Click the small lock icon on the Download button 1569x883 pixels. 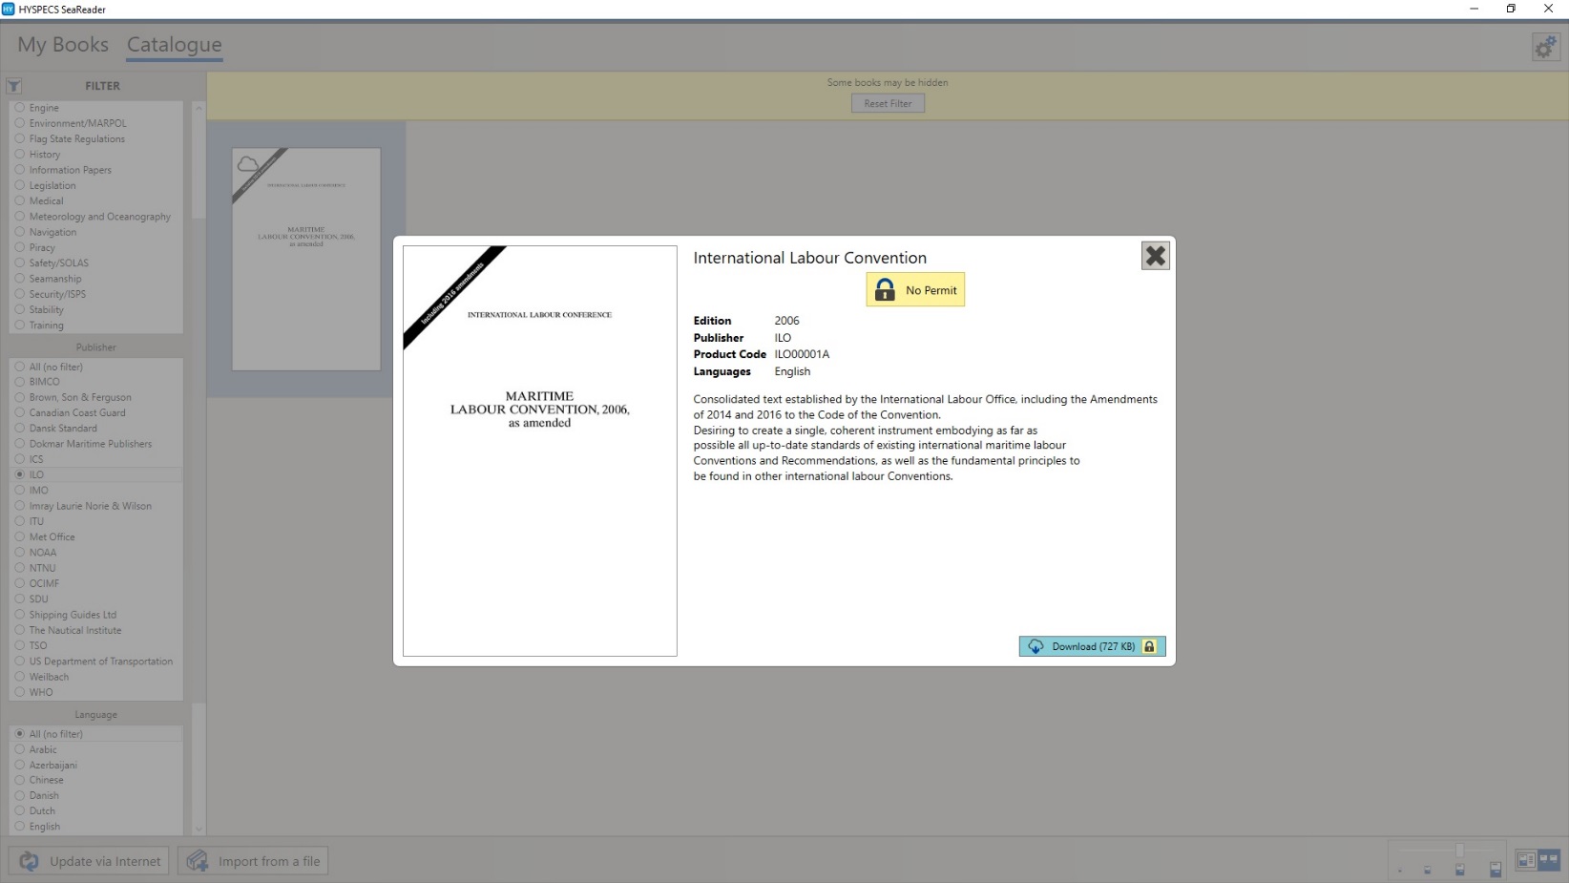point(1149,646)
